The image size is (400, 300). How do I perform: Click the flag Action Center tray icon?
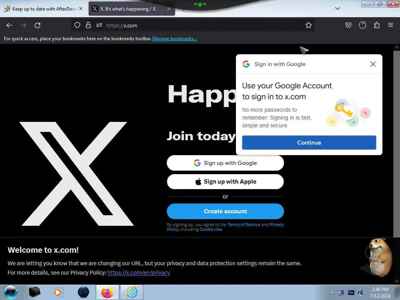pos(341,293)
